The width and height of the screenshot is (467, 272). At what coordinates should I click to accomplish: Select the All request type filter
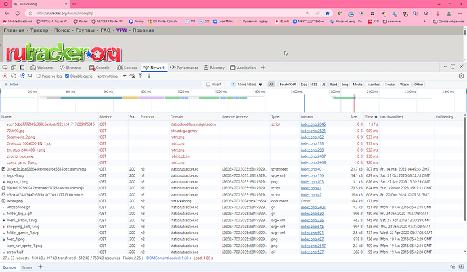click(x=271, y=84)
